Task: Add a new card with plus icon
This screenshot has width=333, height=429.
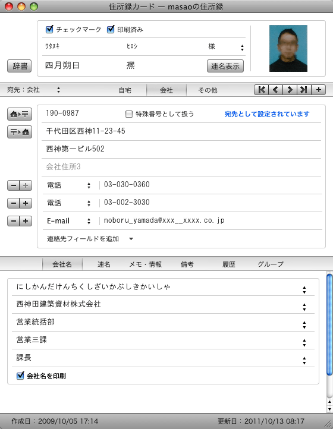Action: click(319, 90)
